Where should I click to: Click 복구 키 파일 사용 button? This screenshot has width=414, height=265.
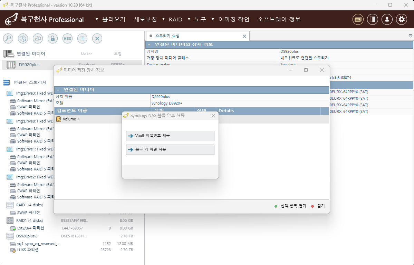170,150
